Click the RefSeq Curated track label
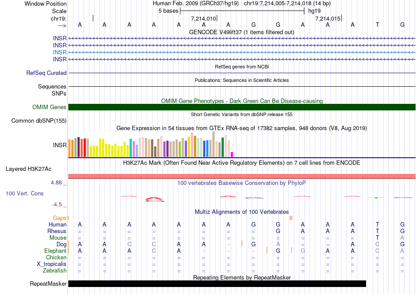Image resolution: width=416 pixels, height=294 pixels. pos(46,73)
